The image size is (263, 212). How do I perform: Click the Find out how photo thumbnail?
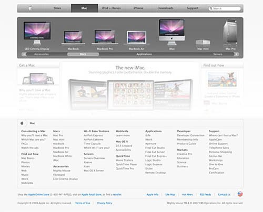click(x=222, y=79)
